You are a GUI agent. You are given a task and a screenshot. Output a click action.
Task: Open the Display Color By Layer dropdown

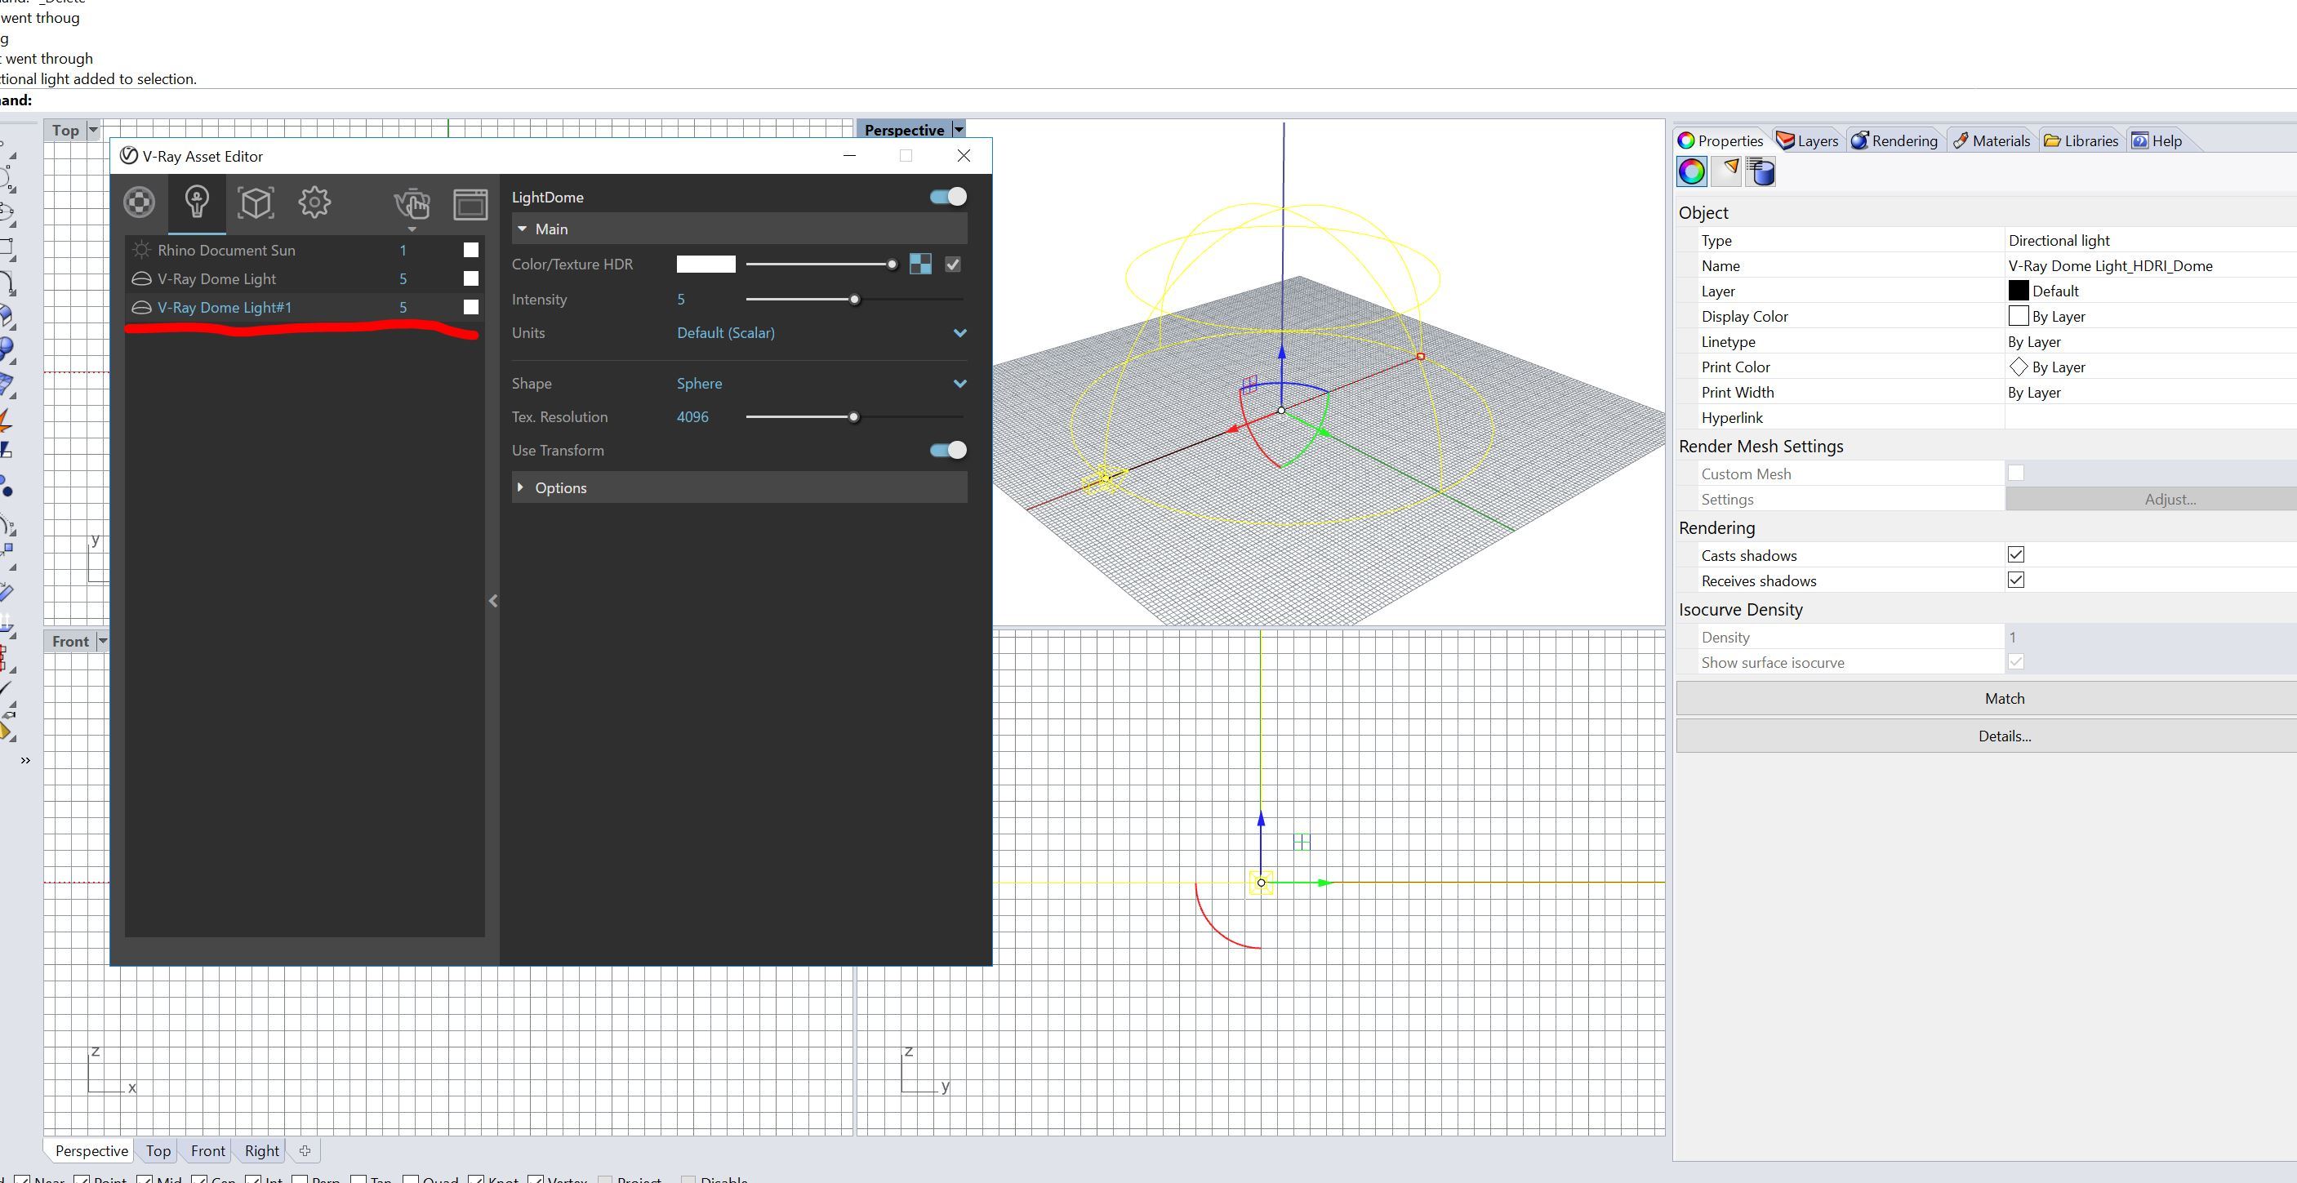coord(2151,317)
